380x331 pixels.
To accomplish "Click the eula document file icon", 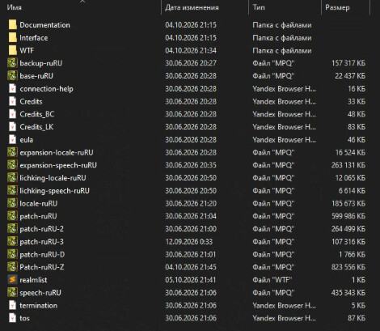I will (12, 140).
